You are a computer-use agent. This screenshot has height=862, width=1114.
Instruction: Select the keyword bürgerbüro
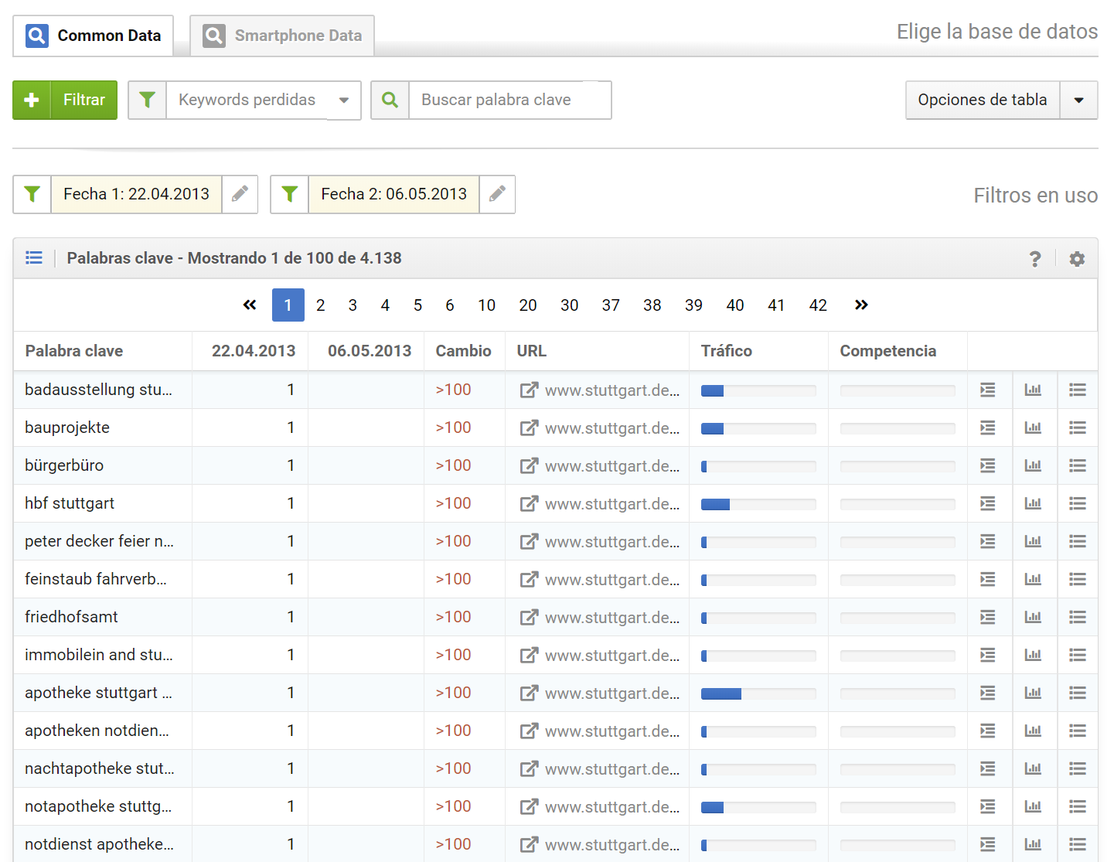click(64, 465)
